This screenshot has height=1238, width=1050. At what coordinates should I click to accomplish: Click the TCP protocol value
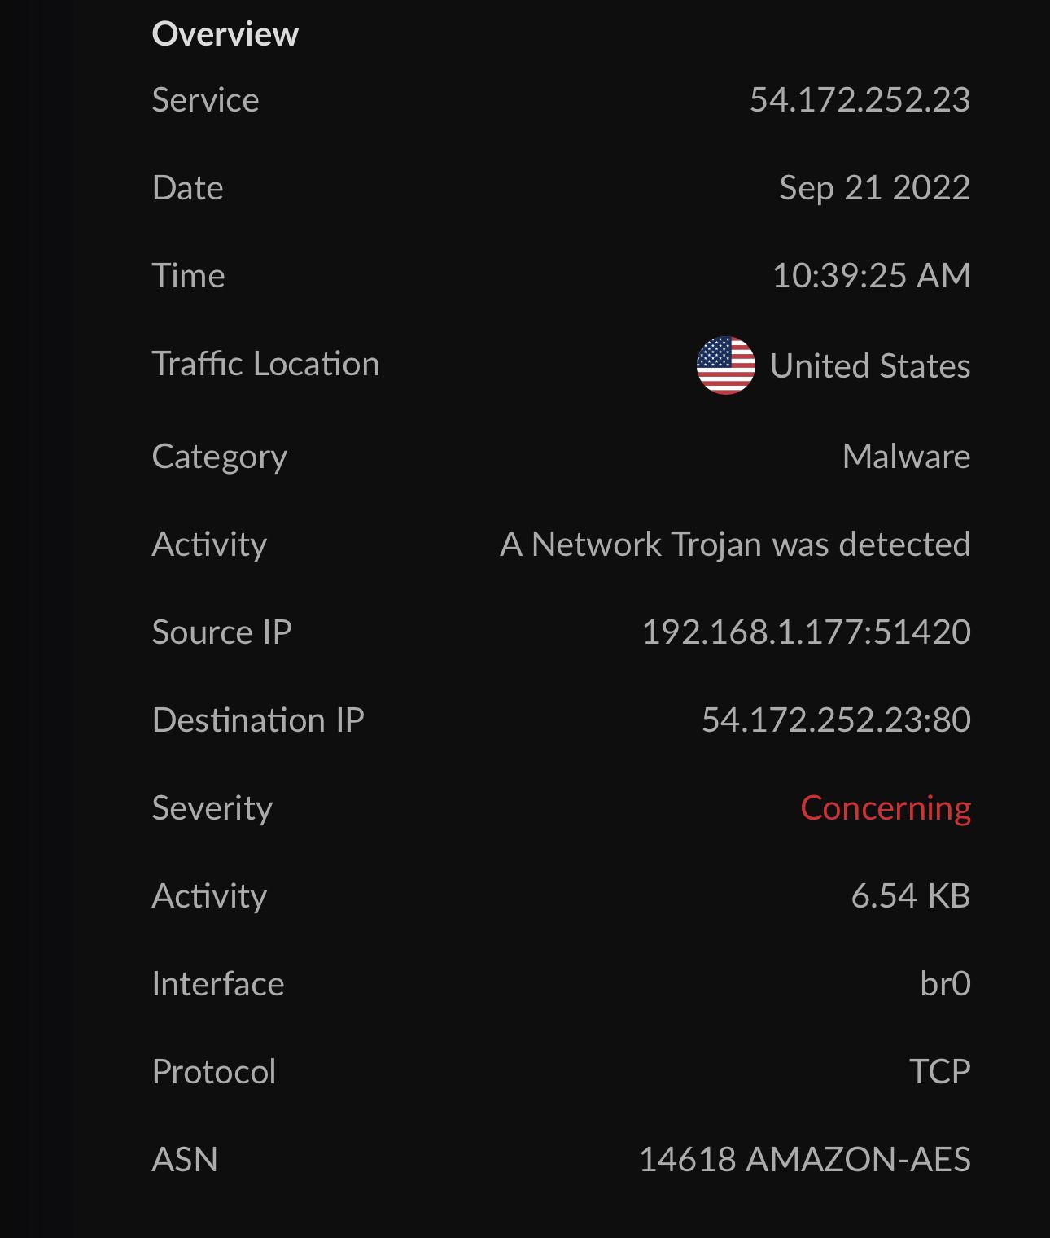[x=939, y=1072]
